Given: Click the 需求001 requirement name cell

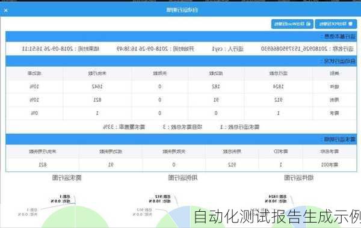Looking at the screenshot, I should coord(330,165).
